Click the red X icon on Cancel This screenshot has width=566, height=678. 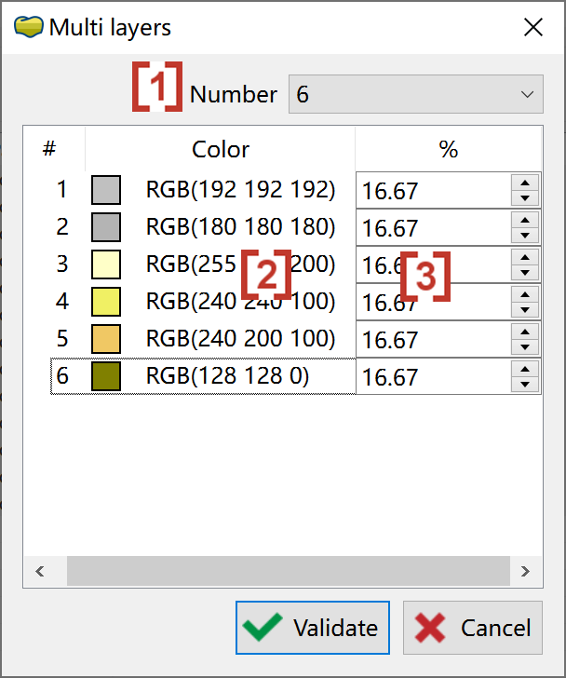[430, 628]
